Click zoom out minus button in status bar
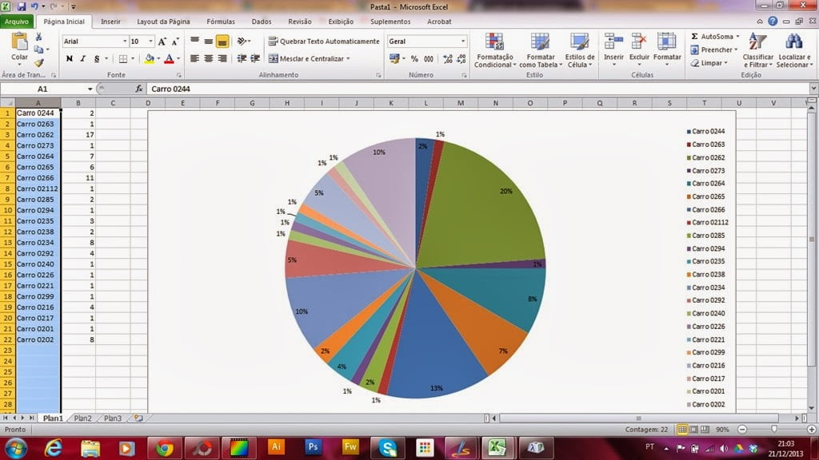819x460 pixels. (742, 429)
